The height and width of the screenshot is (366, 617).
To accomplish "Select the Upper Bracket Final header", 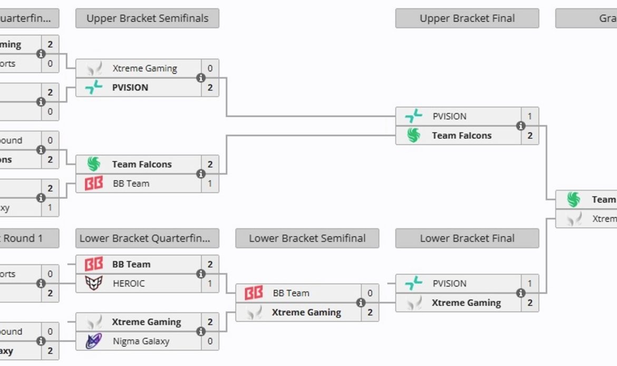I will (x=467, y=18).
